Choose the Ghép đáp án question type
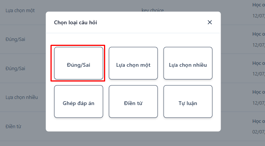The height and width of the screenshot is (146, 265). (79, 101)
